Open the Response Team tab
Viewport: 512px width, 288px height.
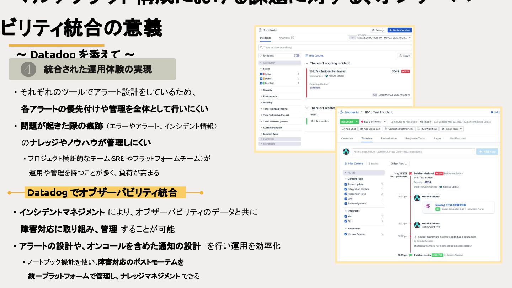click(x=415, y=138)
